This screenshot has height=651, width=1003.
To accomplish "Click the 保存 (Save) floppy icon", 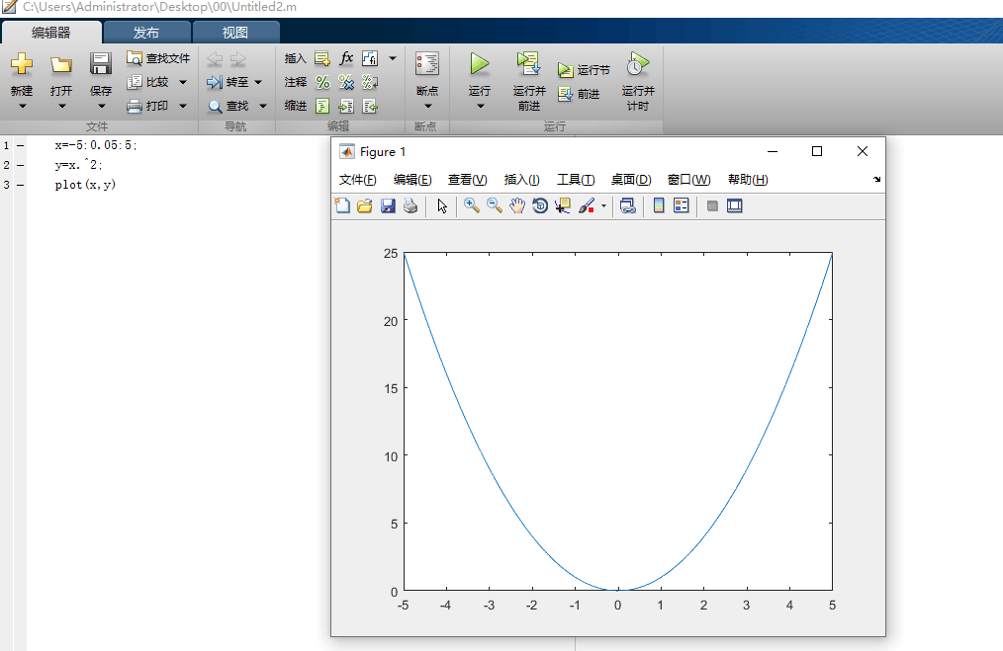I will coord(101,64).
